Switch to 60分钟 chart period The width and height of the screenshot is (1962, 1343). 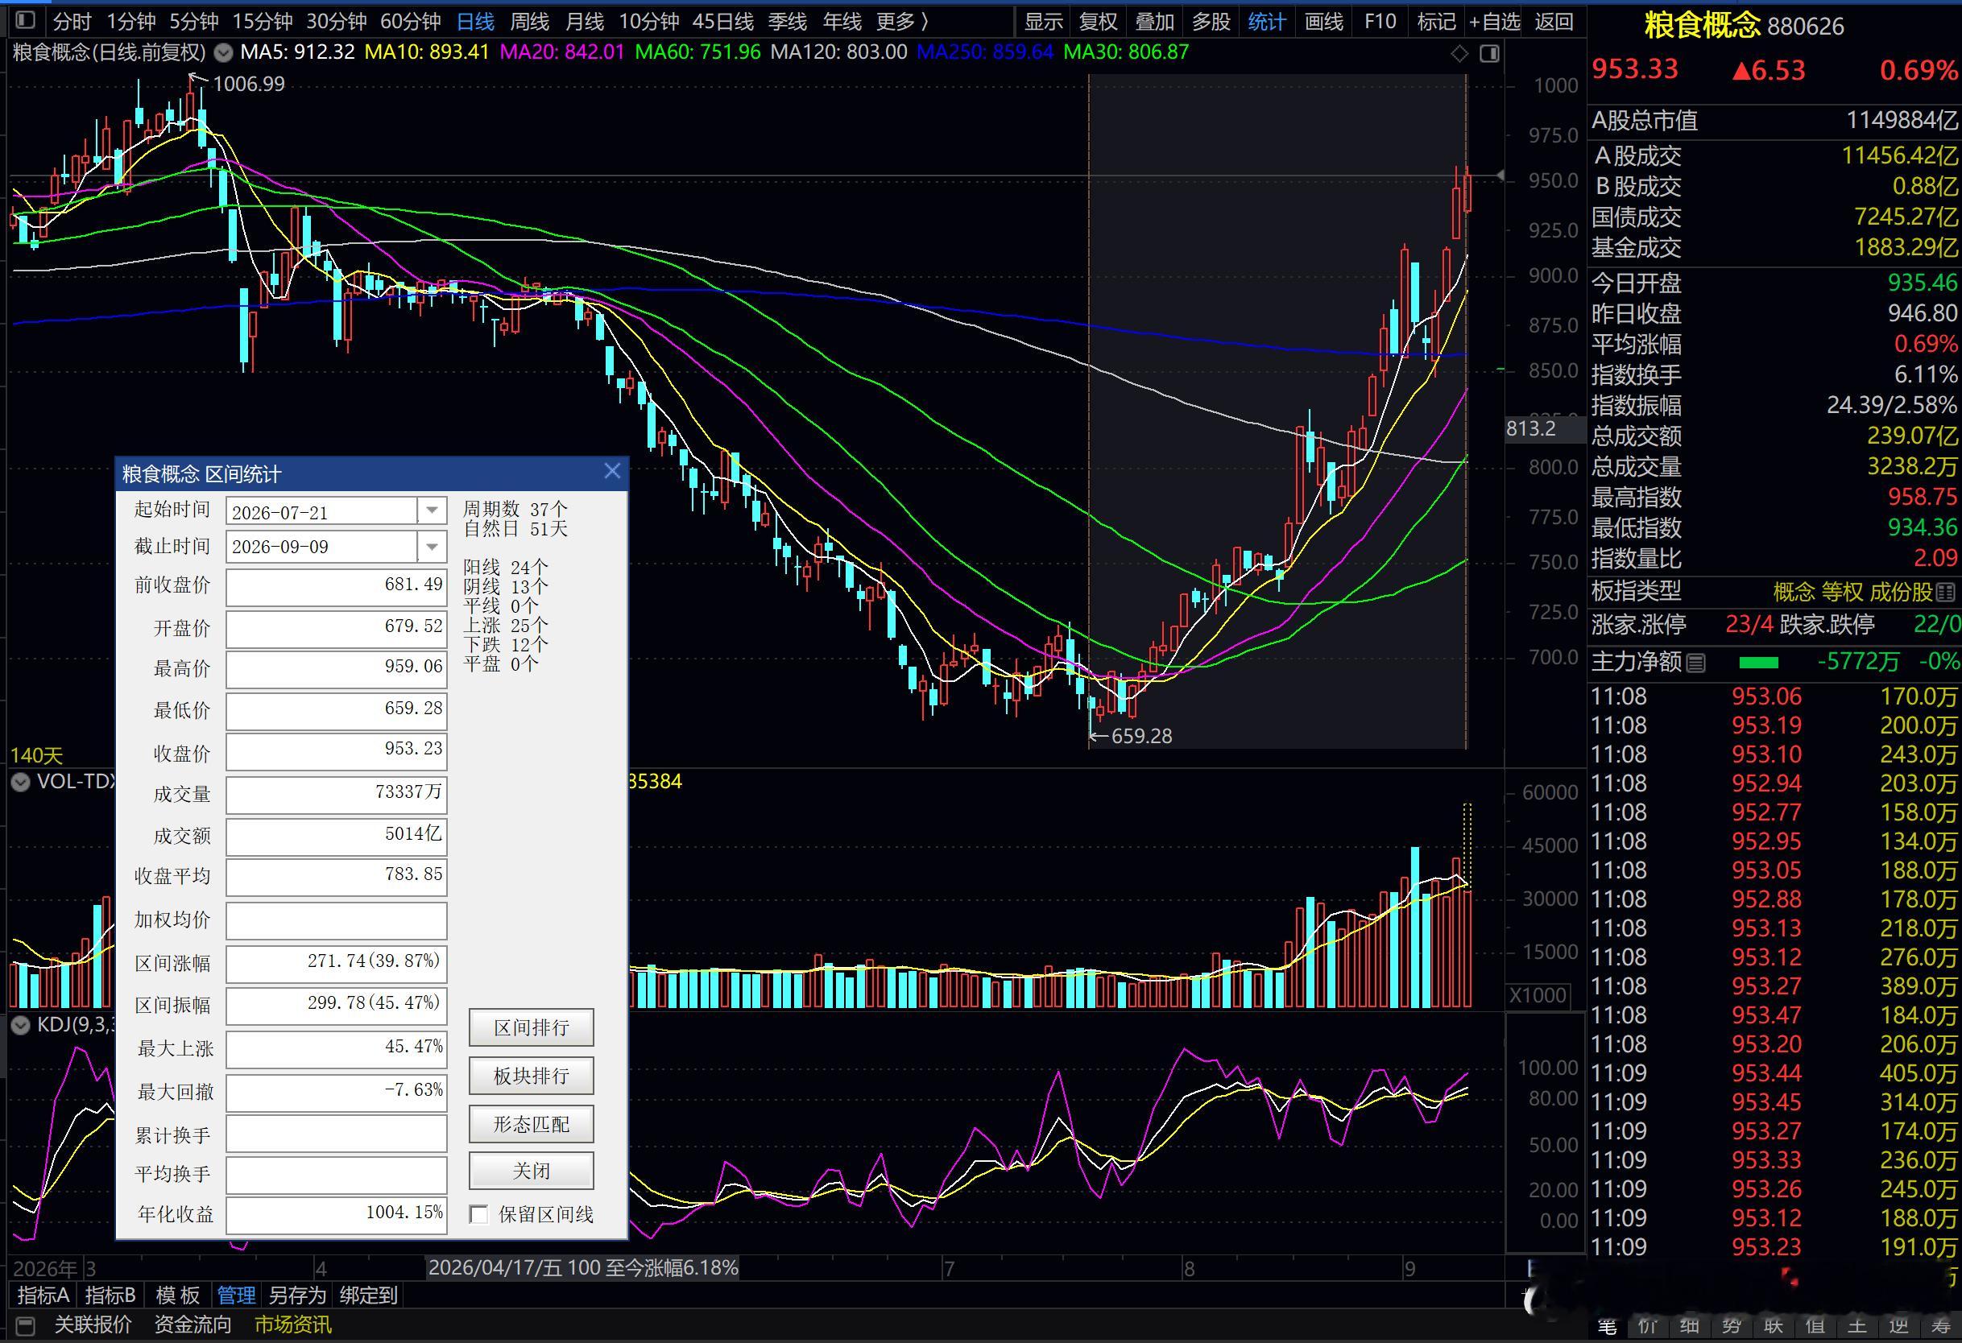click(x=410, y=21)
